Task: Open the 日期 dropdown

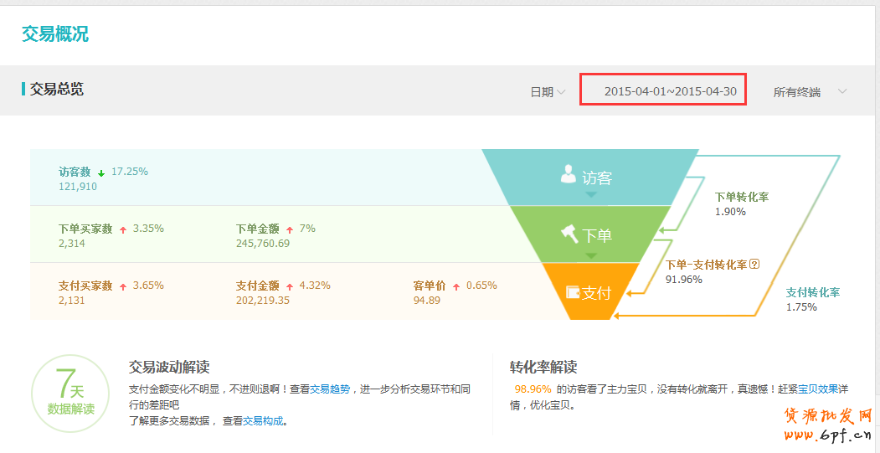Action: 548,92
